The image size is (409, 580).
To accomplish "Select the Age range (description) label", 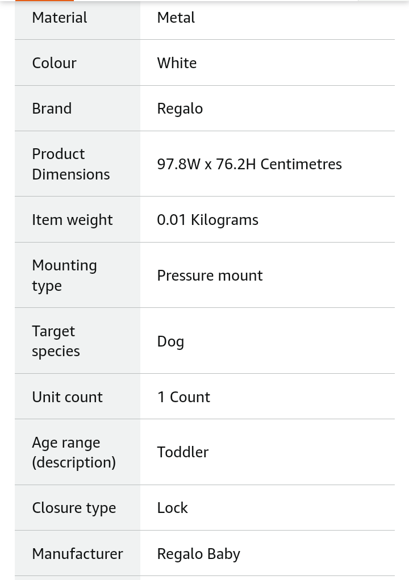I will click(74, 452).
